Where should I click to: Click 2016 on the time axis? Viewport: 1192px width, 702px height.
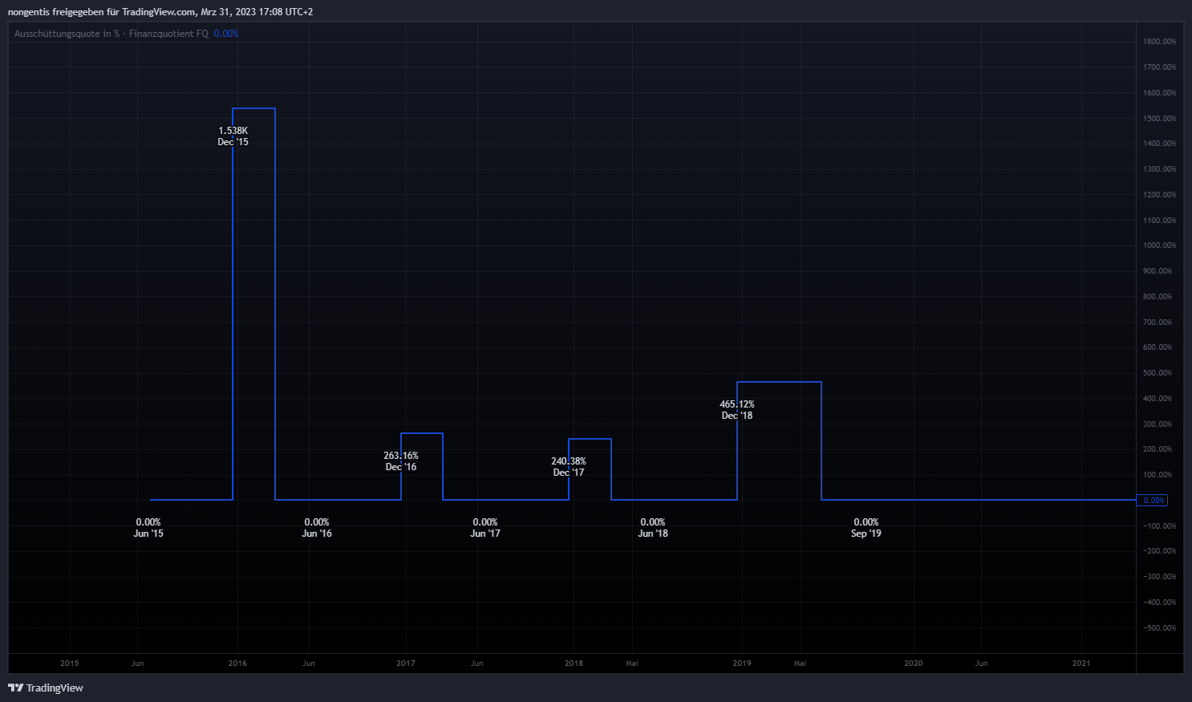click(237, 663)
